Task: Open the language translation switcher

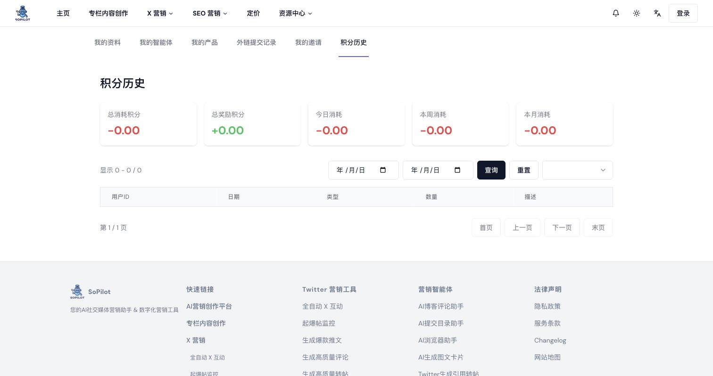Action: (657, 13)
